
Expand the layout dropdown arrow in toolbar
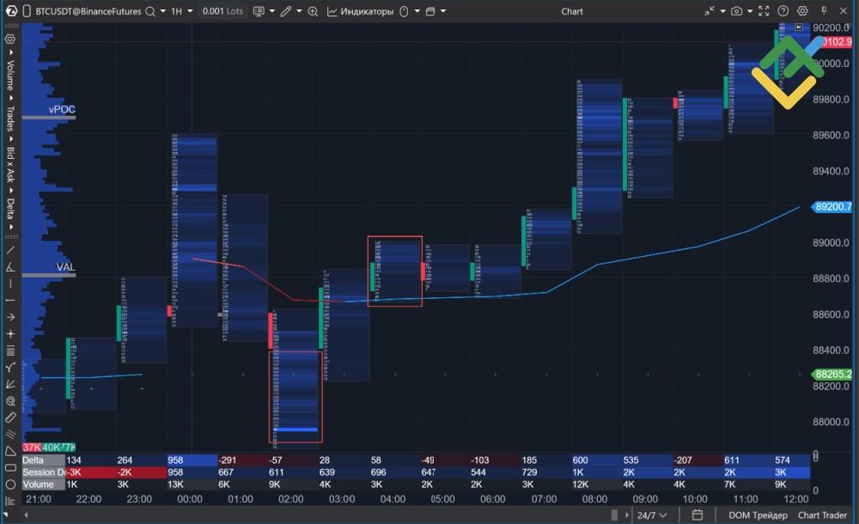(443, 11)
